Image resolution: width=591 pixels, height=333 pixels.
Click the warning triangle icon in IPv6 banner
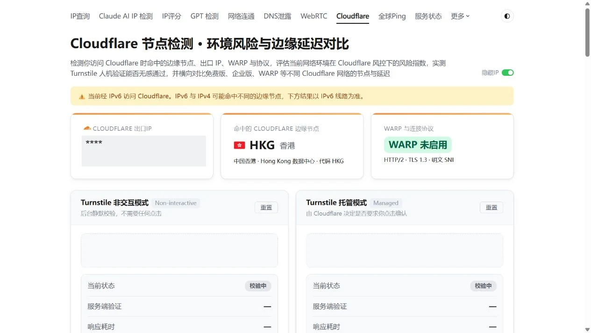pos(82,97)
